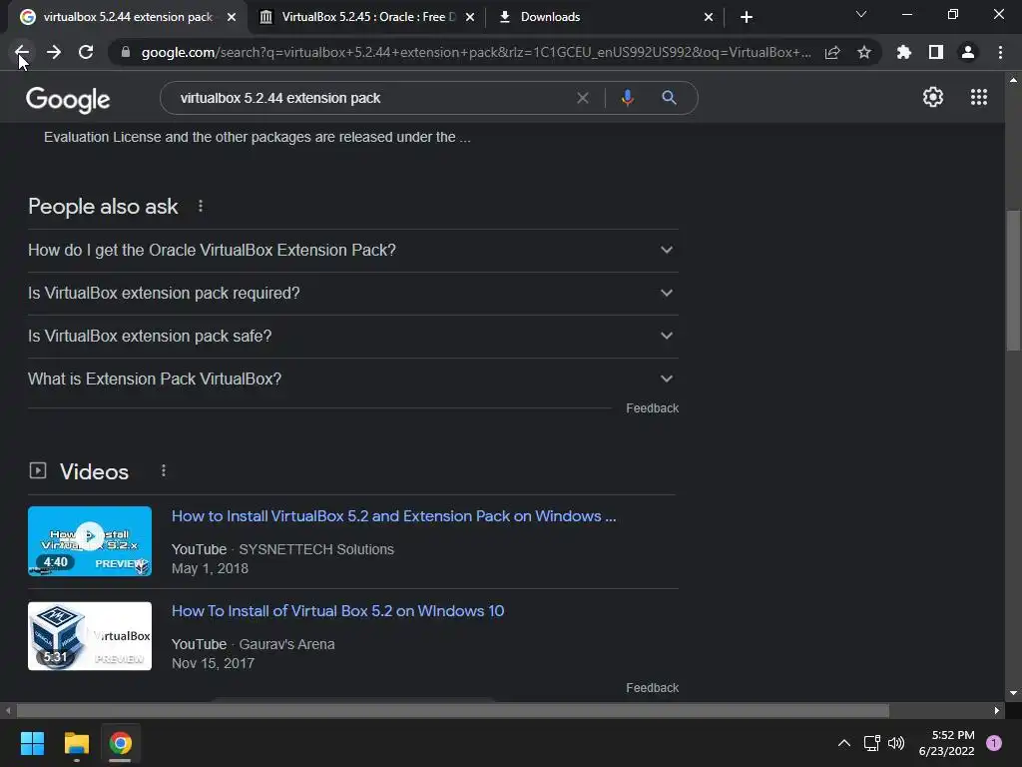Click the horizontal scrollbar thumb
Image resolution: width=1022 pixels, height=767 pixels.
[453, 710]
